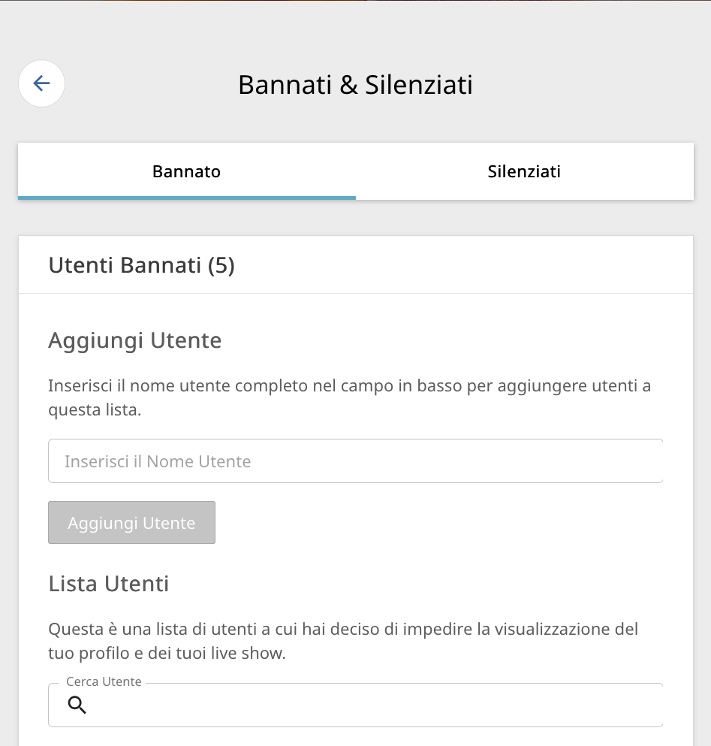
Task: Go back using the blue arrow icon
Action: pos(41,83)
